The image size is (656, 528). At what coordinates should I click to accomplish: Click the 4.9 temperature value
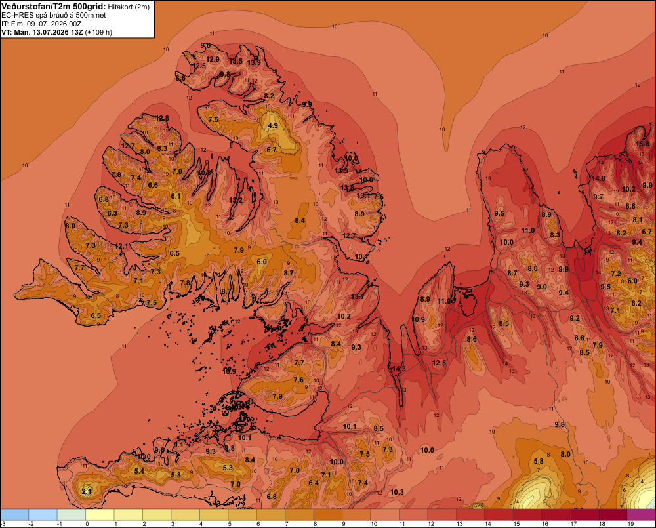273,125
